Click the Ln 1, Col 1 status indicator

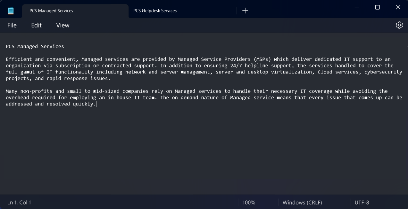pos(19,203)
